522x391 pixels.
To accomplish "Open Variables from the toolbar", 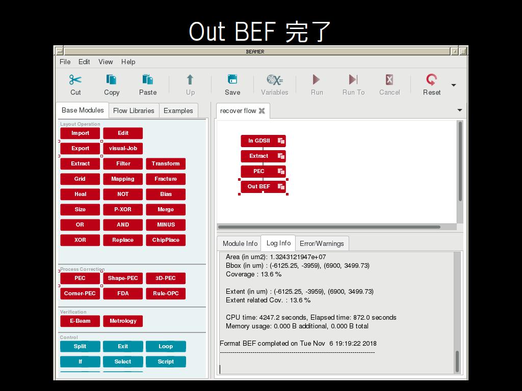I will click(275, 80).
